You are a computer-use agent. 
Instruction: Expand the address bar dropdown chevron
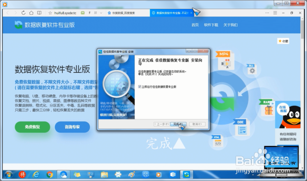tap(101, 13)
